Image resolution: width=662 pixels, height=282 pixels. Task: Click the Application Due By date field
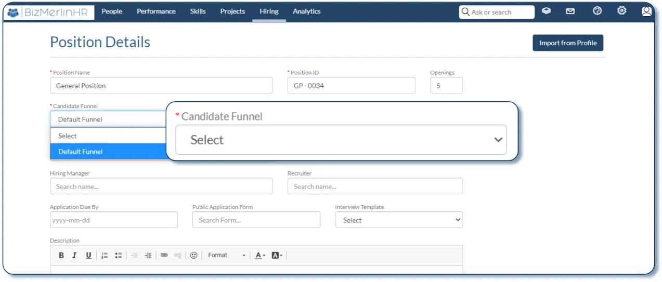[x=114, y=220]
